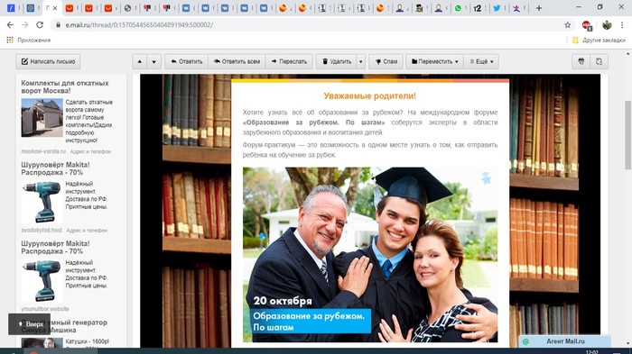Viewport: 632px width, 354px height.
Task: Open the Приложения apps shortcut
Action: (x=28, y=41)
